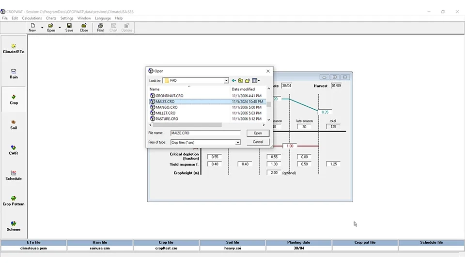The width and height of the screenshot is (465, 265).
Task: Open the Calculations menu
Action: [x=32, y=18]
